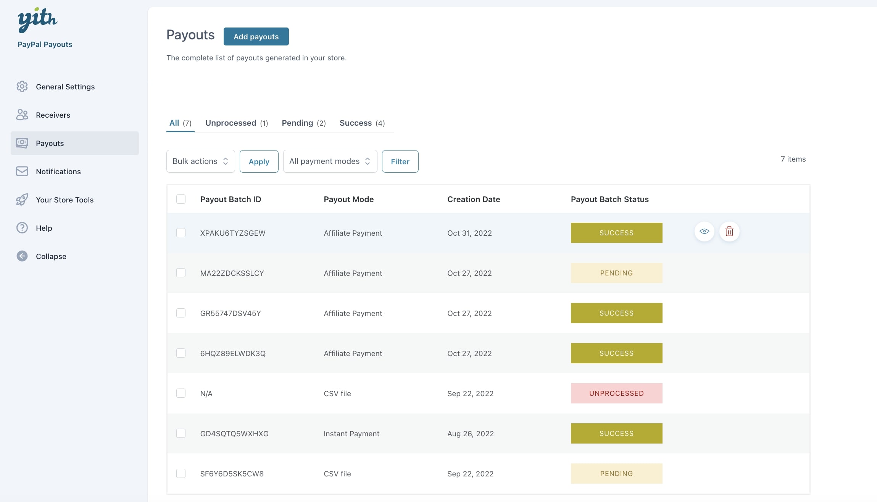Click batch ID XPAKU6TYZSGEW

[x=233, y=233]
